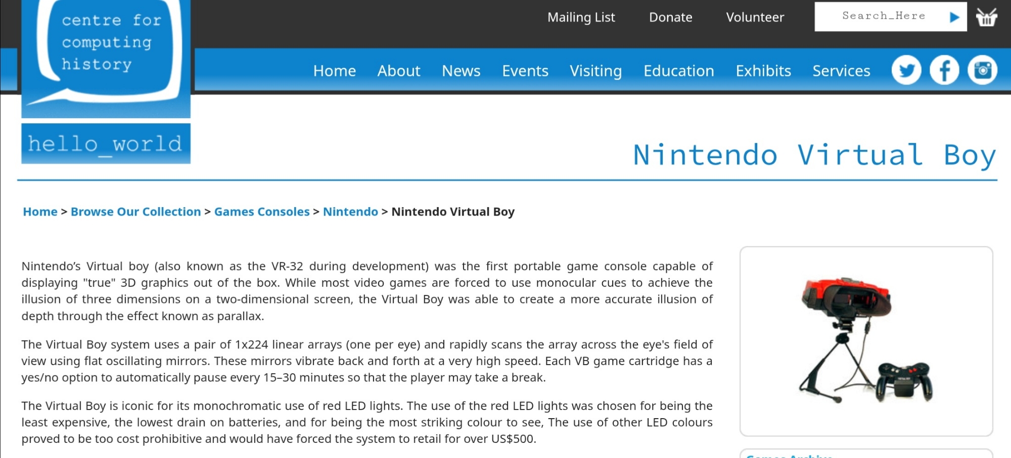Click the Centre for Computing History logo
Image resolution: width=1011 pixels, height=458 pixels.
click(106, 56)
